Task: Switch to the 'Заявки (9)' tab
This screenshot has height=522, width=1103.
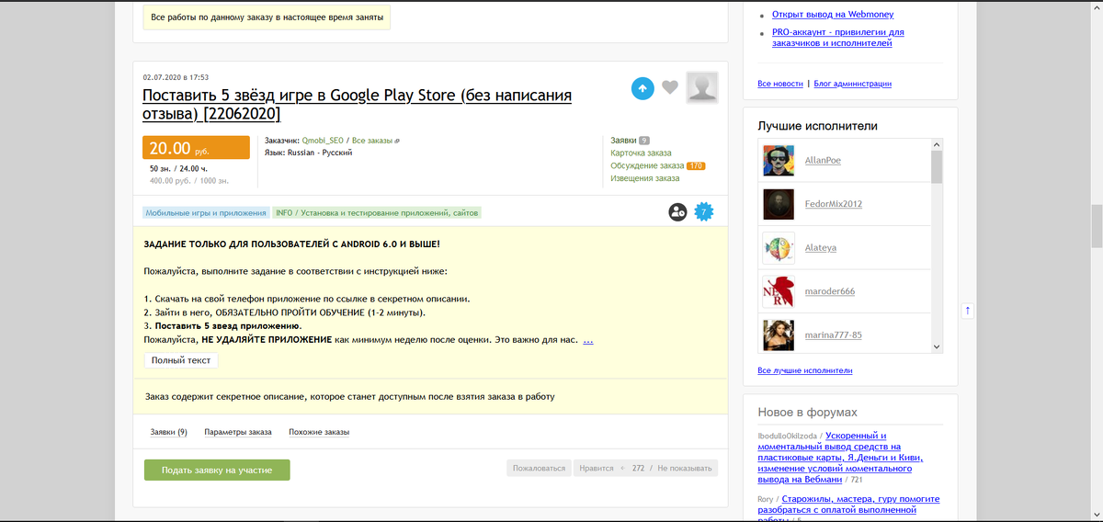Action: tap(169, 432)
